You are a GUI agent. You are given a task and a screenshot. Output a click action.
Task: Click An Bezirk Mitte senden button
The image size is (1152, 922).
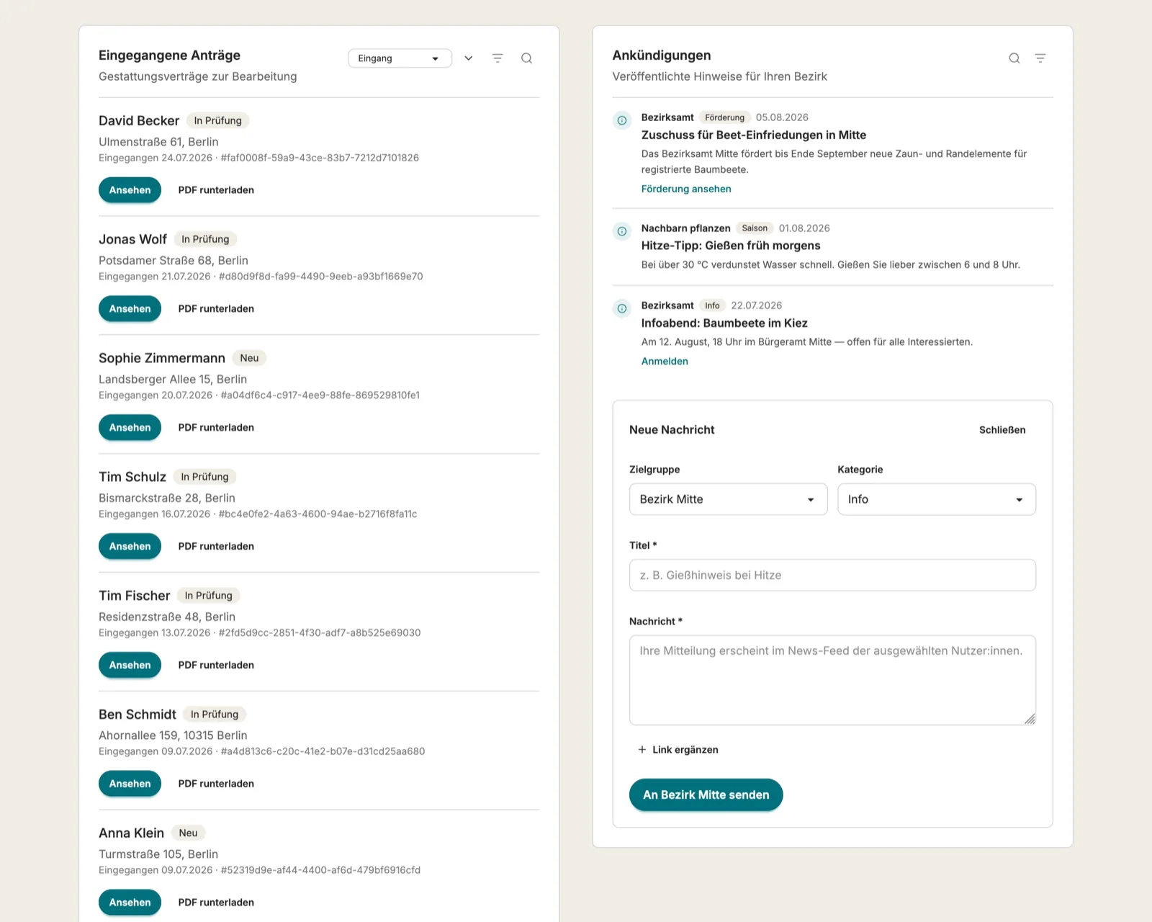pyautogui.click(x=706, y=795)
